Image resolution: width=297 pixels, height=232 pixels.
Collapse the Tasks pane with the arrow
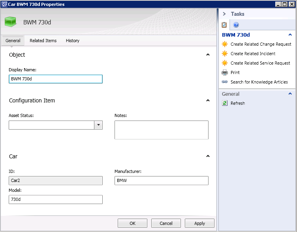(224, 14)
